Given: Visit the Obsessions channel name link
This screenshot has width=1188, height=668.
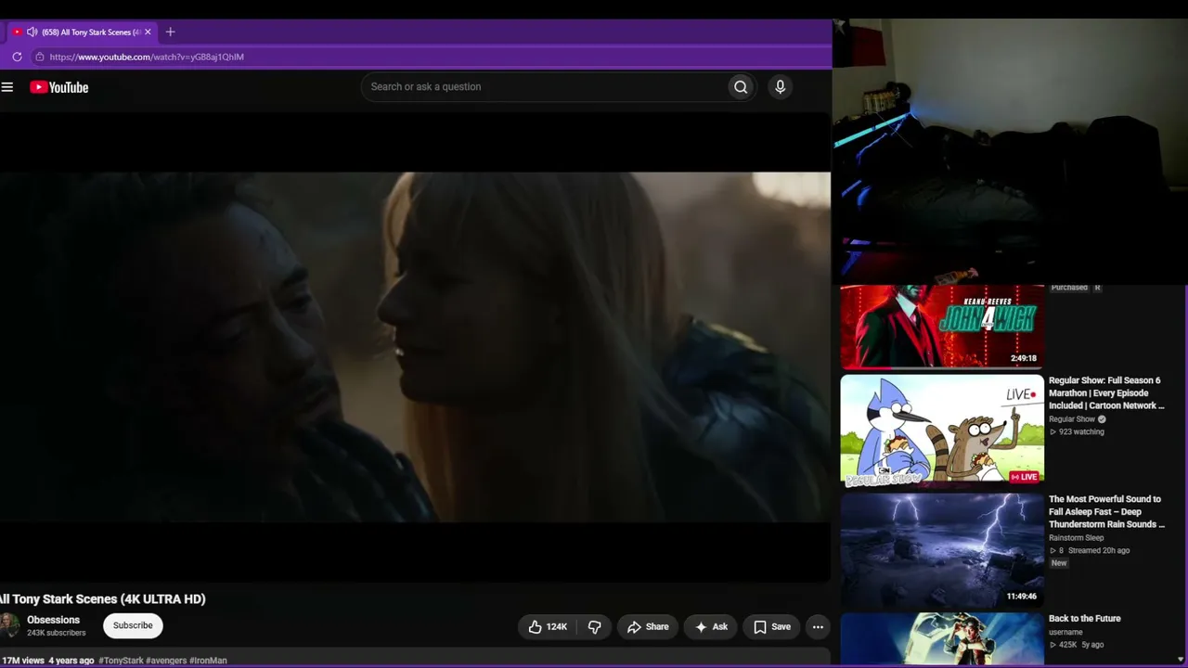Looking at the screenshot, I should pyautogui.click(x=53, y=620).
